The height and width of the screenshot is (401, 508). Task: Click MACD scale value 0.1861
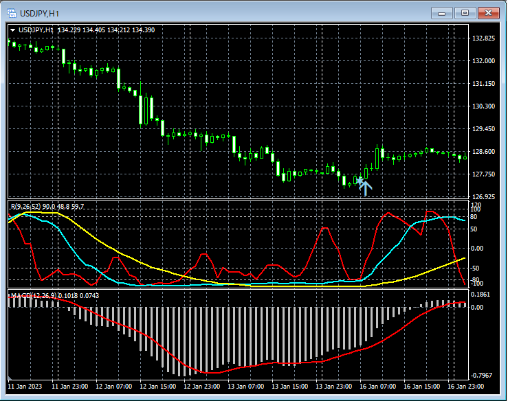coord(481,294)
